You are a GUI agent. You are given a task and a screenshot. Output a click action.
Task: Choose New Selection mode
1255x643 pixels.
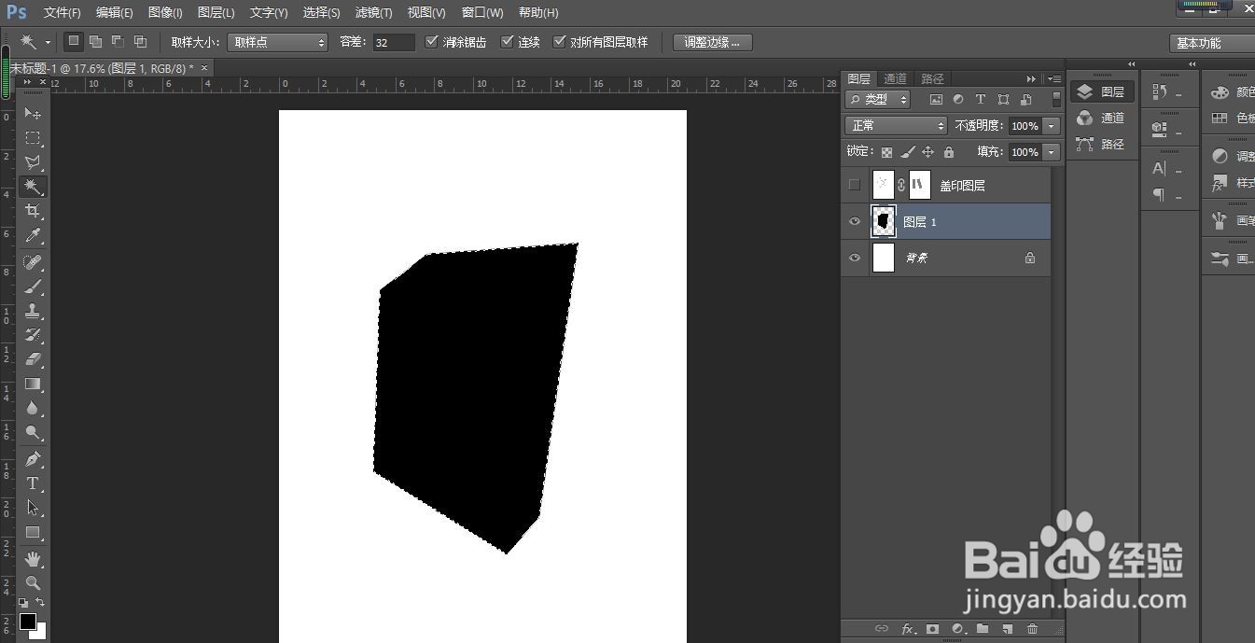73,41
